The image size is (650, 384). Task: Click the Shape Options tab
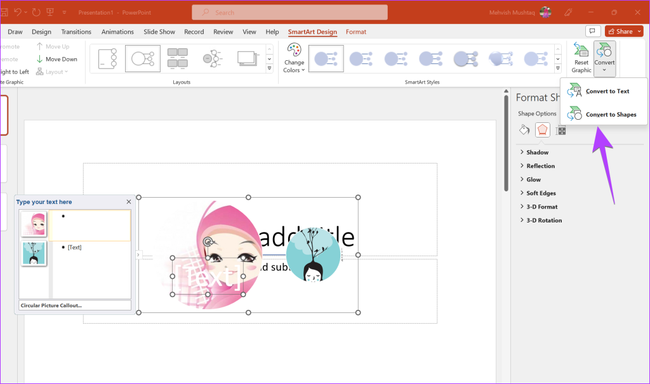537,113
